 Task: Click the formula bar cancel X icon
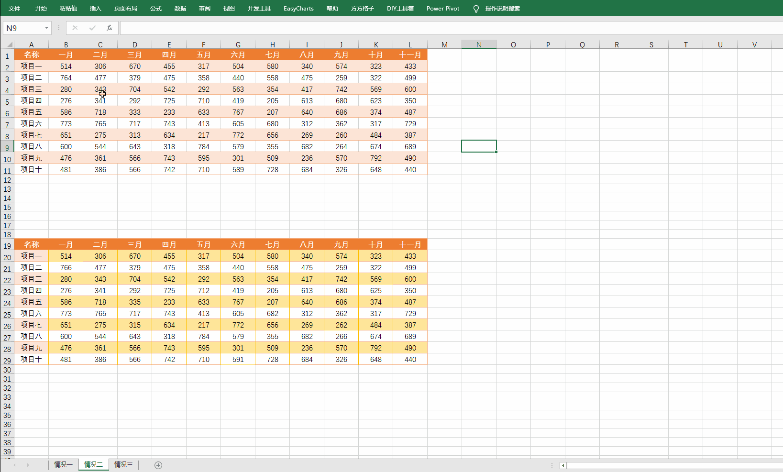point(75,28)
